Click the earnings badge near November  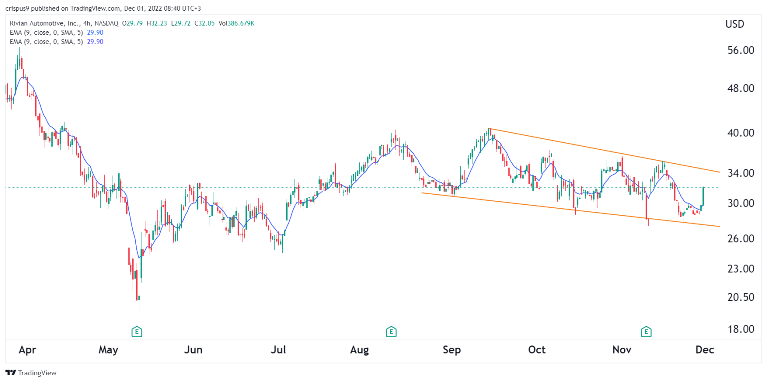click(x=646, y=331)
